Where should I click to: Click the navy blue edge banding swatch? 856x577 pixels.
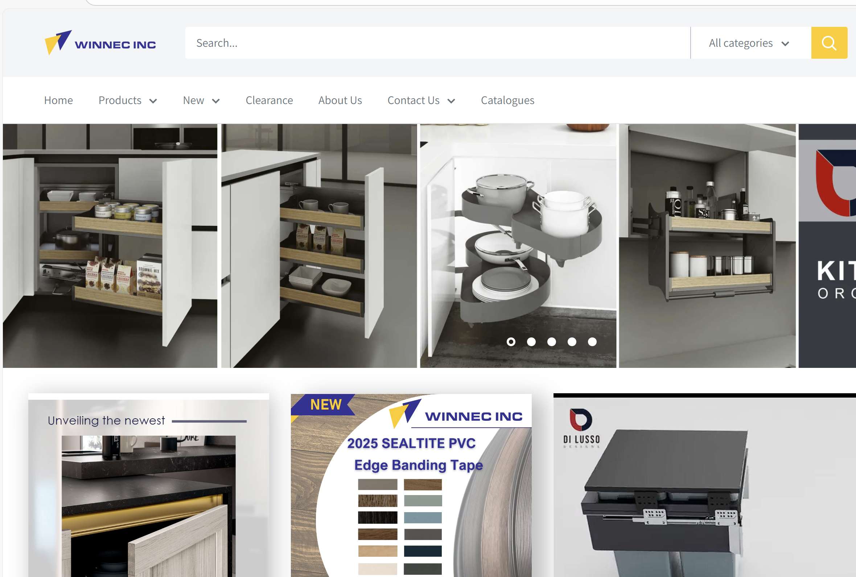(422, 551)
